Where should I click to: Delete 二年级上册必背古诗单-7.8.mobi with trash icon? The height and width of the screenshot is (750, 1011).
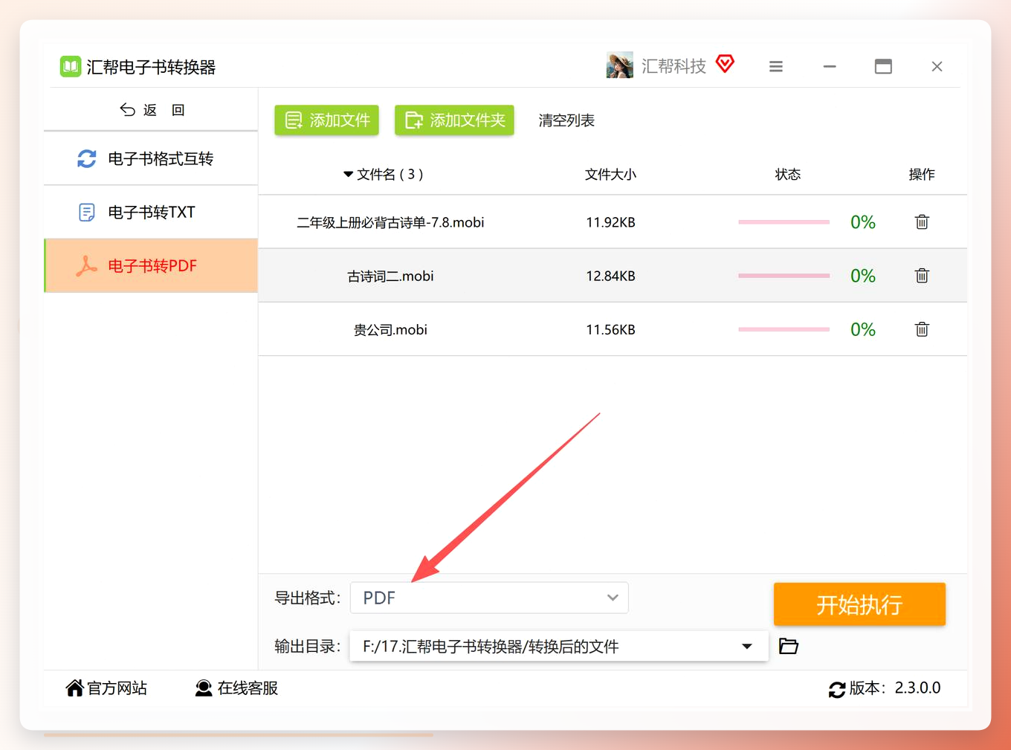pos(922,222)
